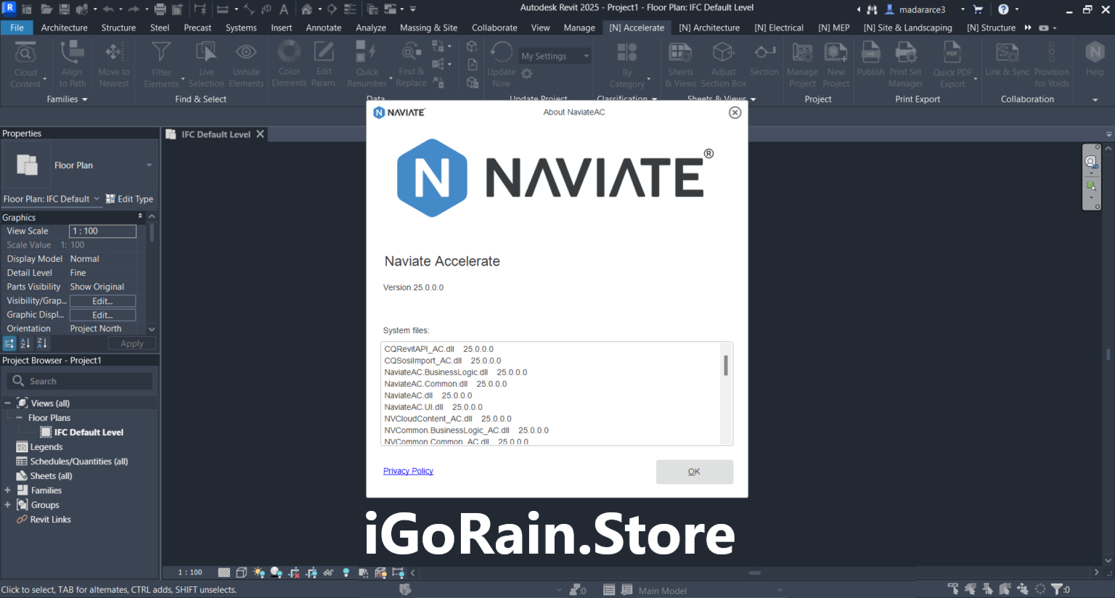Open the Color Elements tool
The height and width of the screenshot is (598, 1115).
289,64
